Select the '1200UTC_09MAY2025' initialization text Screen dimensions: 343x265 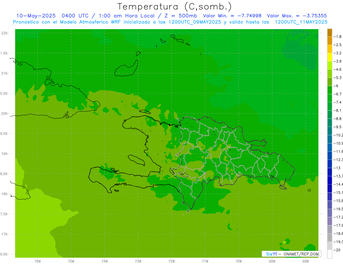pyautogui.click(x=195, y=22)
